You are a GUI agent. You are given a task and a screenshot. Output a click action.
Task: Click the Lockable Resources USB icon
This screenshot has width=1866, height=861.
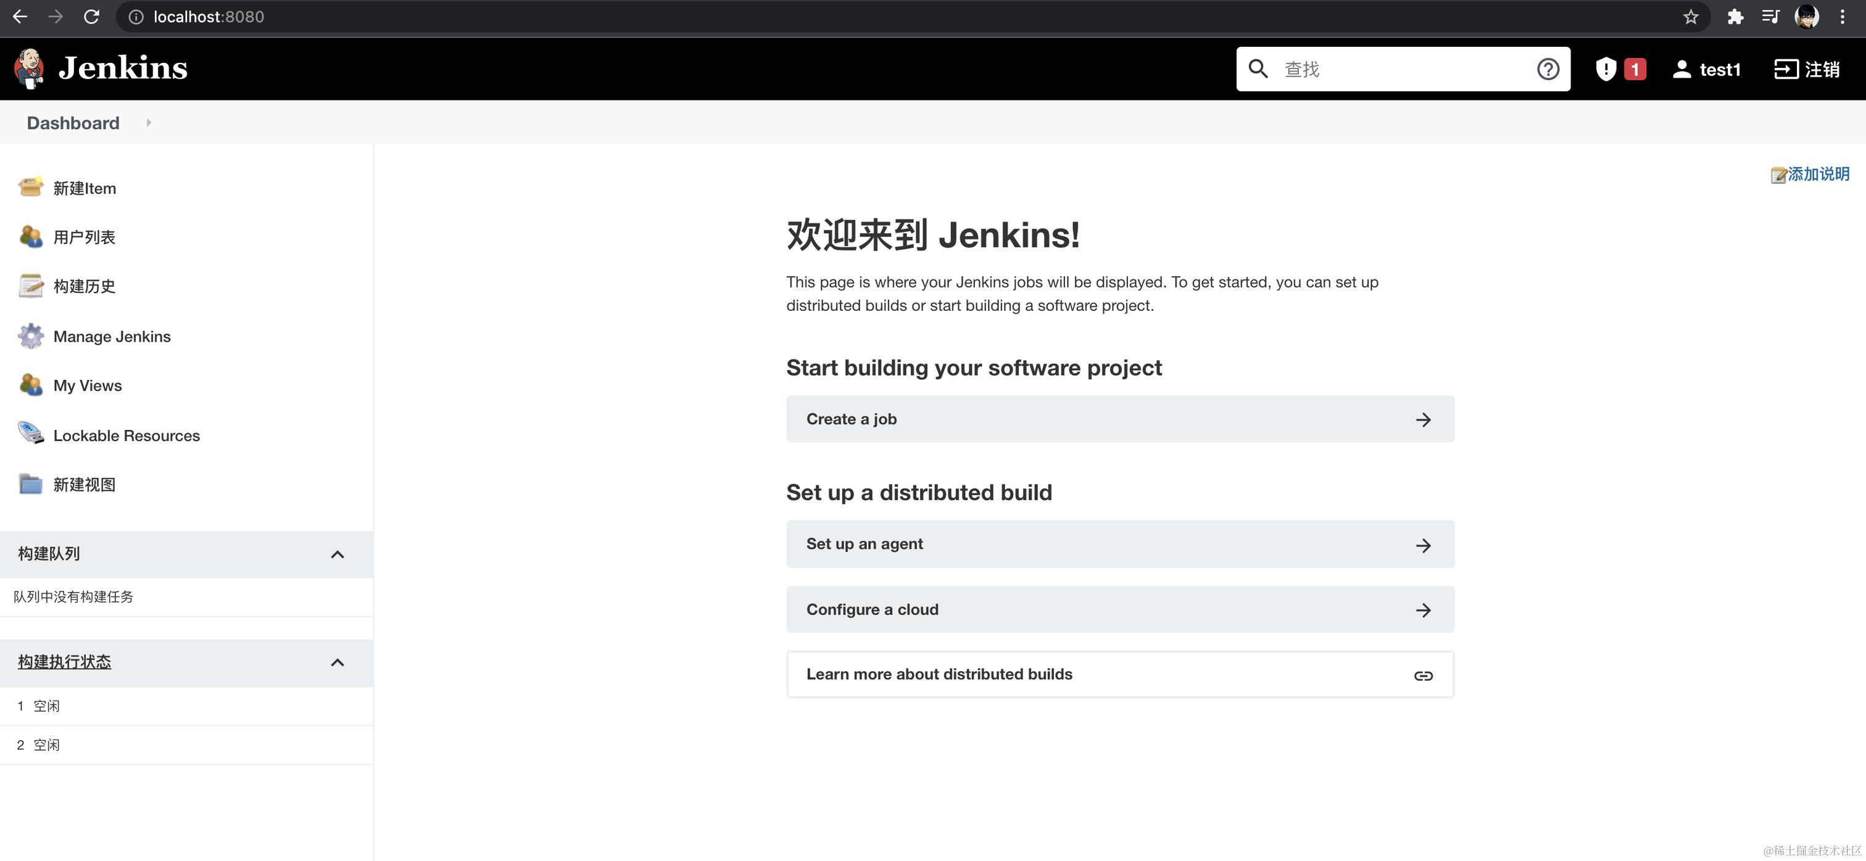pyautogui.click(x=30, y=434)
